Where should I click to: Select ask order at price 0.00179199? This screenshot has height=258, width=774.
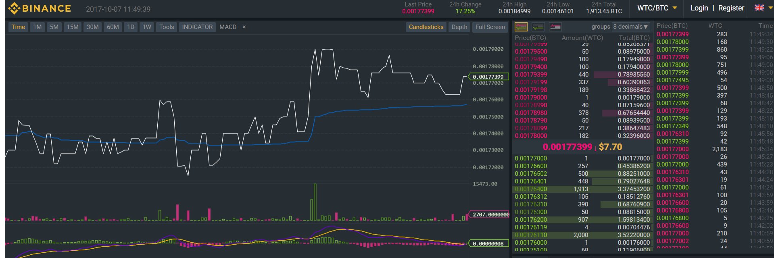[582, 82]
